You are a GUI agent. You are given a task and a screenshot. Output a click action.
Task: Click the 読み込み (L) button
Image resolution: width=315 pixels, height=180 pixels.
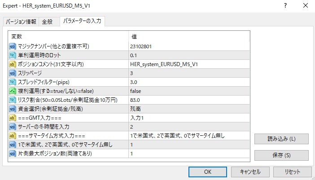pos(281,139)
